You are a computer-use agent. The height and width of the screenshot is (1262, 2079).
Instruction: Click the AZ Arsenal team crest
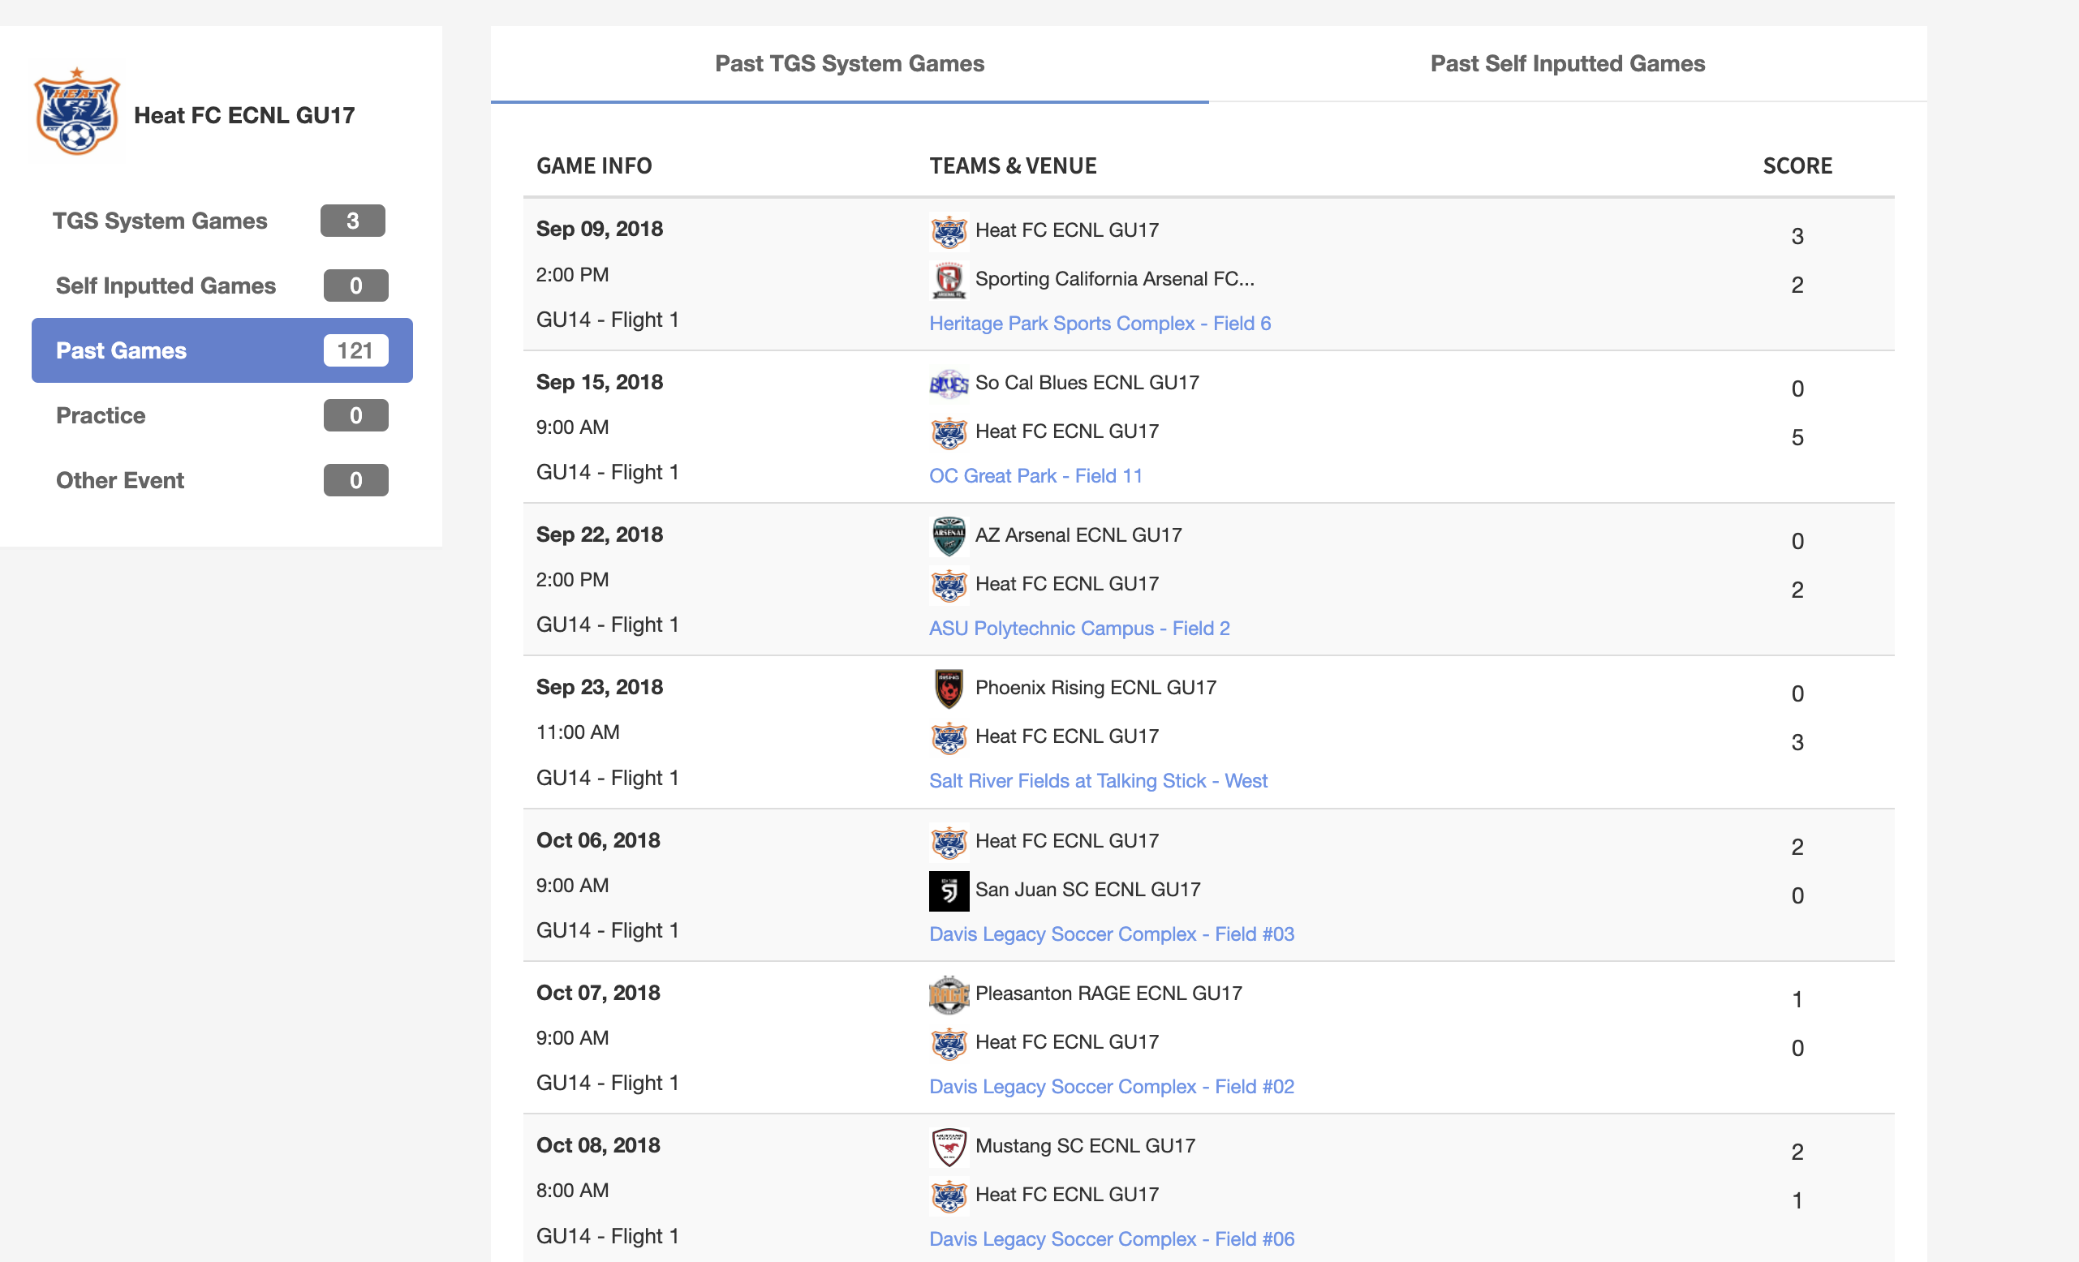coord(949,535)
